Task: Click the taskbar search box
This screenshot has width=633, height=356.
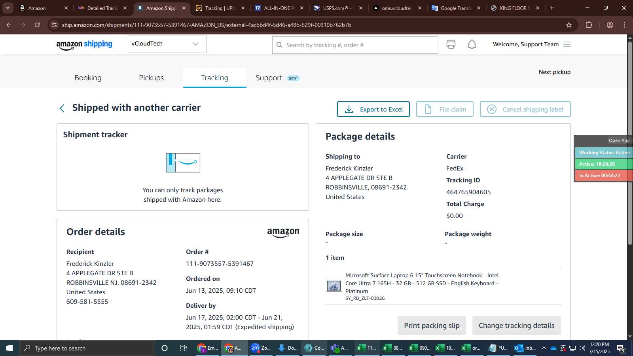Action: click(87, 348)
